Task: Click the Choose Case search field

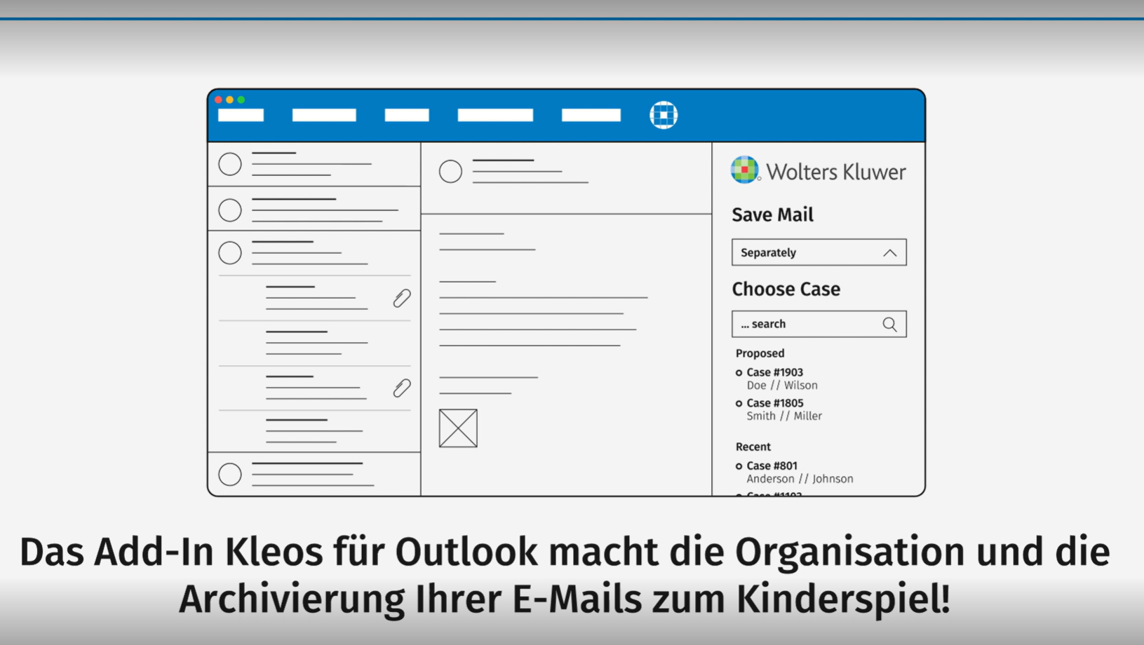Action: click(807, 324)
